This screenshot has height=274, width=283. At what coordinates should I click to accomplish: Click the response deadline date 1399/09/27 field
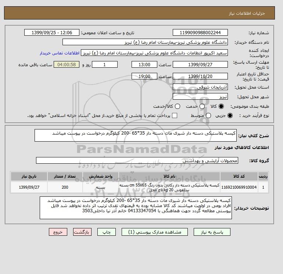coord(200,64)
